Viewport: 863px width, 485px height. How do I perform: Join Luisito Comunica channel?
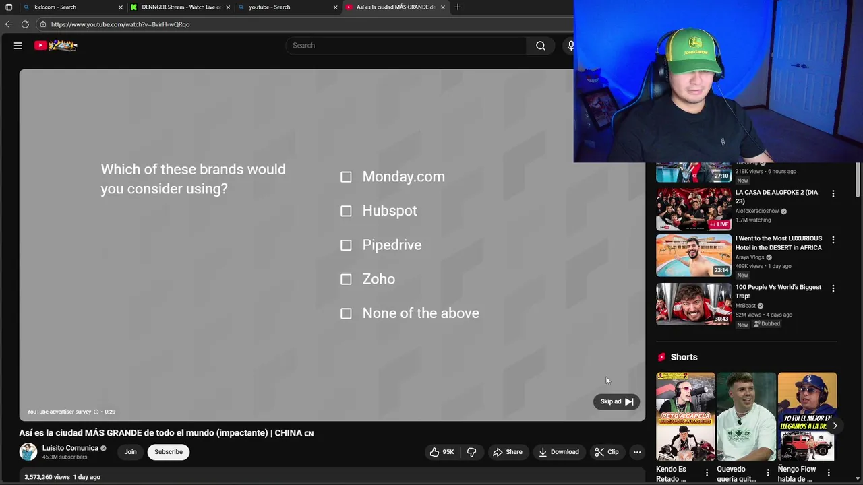coord(130,452)
